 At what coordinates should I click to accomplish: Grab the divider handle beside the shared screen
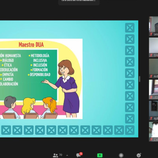click(139, 79)
